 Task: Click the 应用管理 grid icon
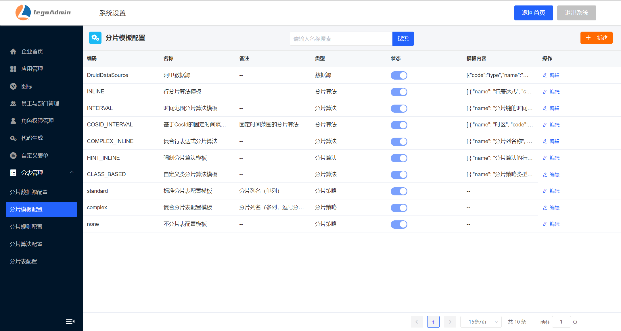tap(13, 69)
